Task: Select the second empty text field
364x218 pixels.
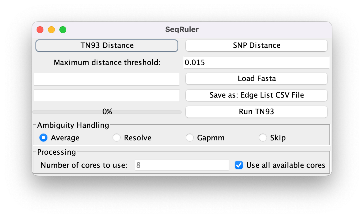Action: click(x=107, y=95)
